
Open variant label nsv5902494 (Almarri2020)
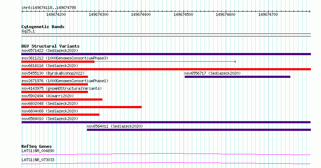click(x=48, y=96)
